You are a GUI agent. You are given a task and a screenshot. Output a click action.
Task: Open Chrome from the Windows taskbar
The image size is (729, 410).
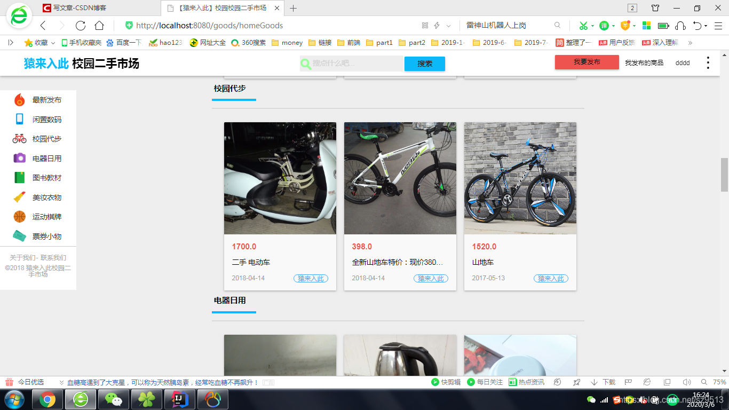47,399
